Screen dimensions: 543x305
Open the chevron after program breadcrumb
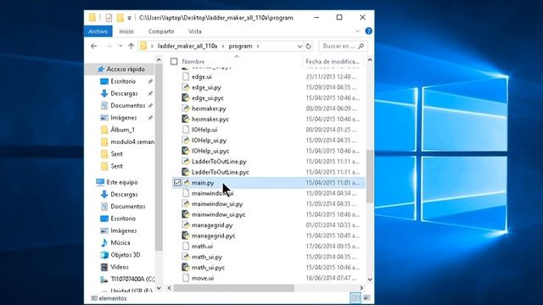coord(258,46)
